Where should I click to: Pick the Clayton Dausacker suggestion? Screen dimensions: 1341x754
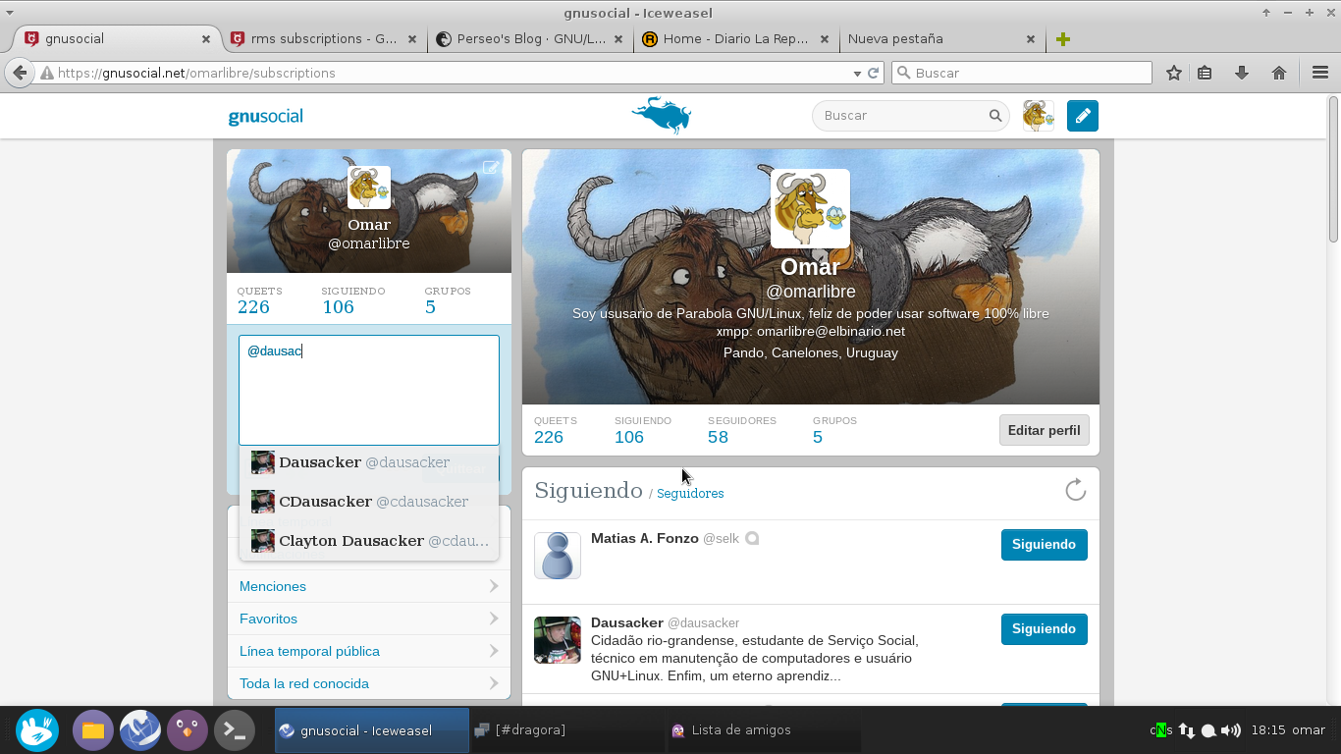[369, 541]
